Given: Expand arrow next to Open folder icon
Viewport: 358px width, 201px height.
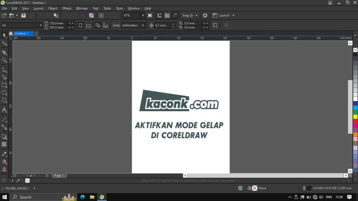Looking at the screenshot, I should 17,15.
